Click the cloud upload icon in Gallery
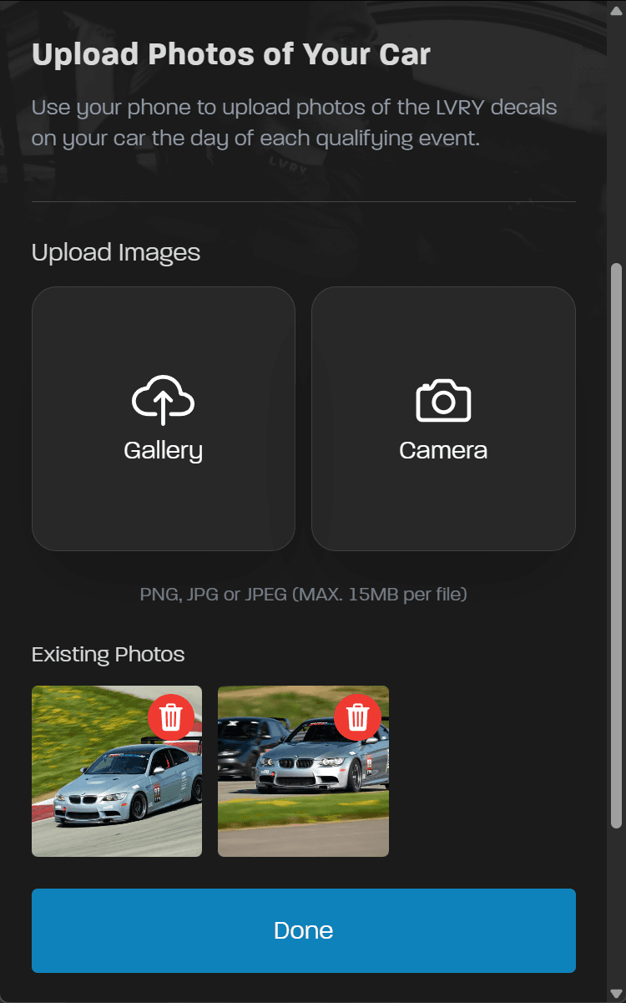Screen dimensions: 626x1003 [164, 402]
